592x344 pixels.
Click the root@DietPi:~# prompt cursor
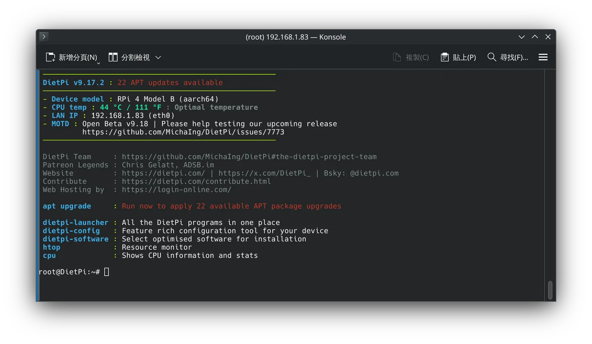click(107, 272)
